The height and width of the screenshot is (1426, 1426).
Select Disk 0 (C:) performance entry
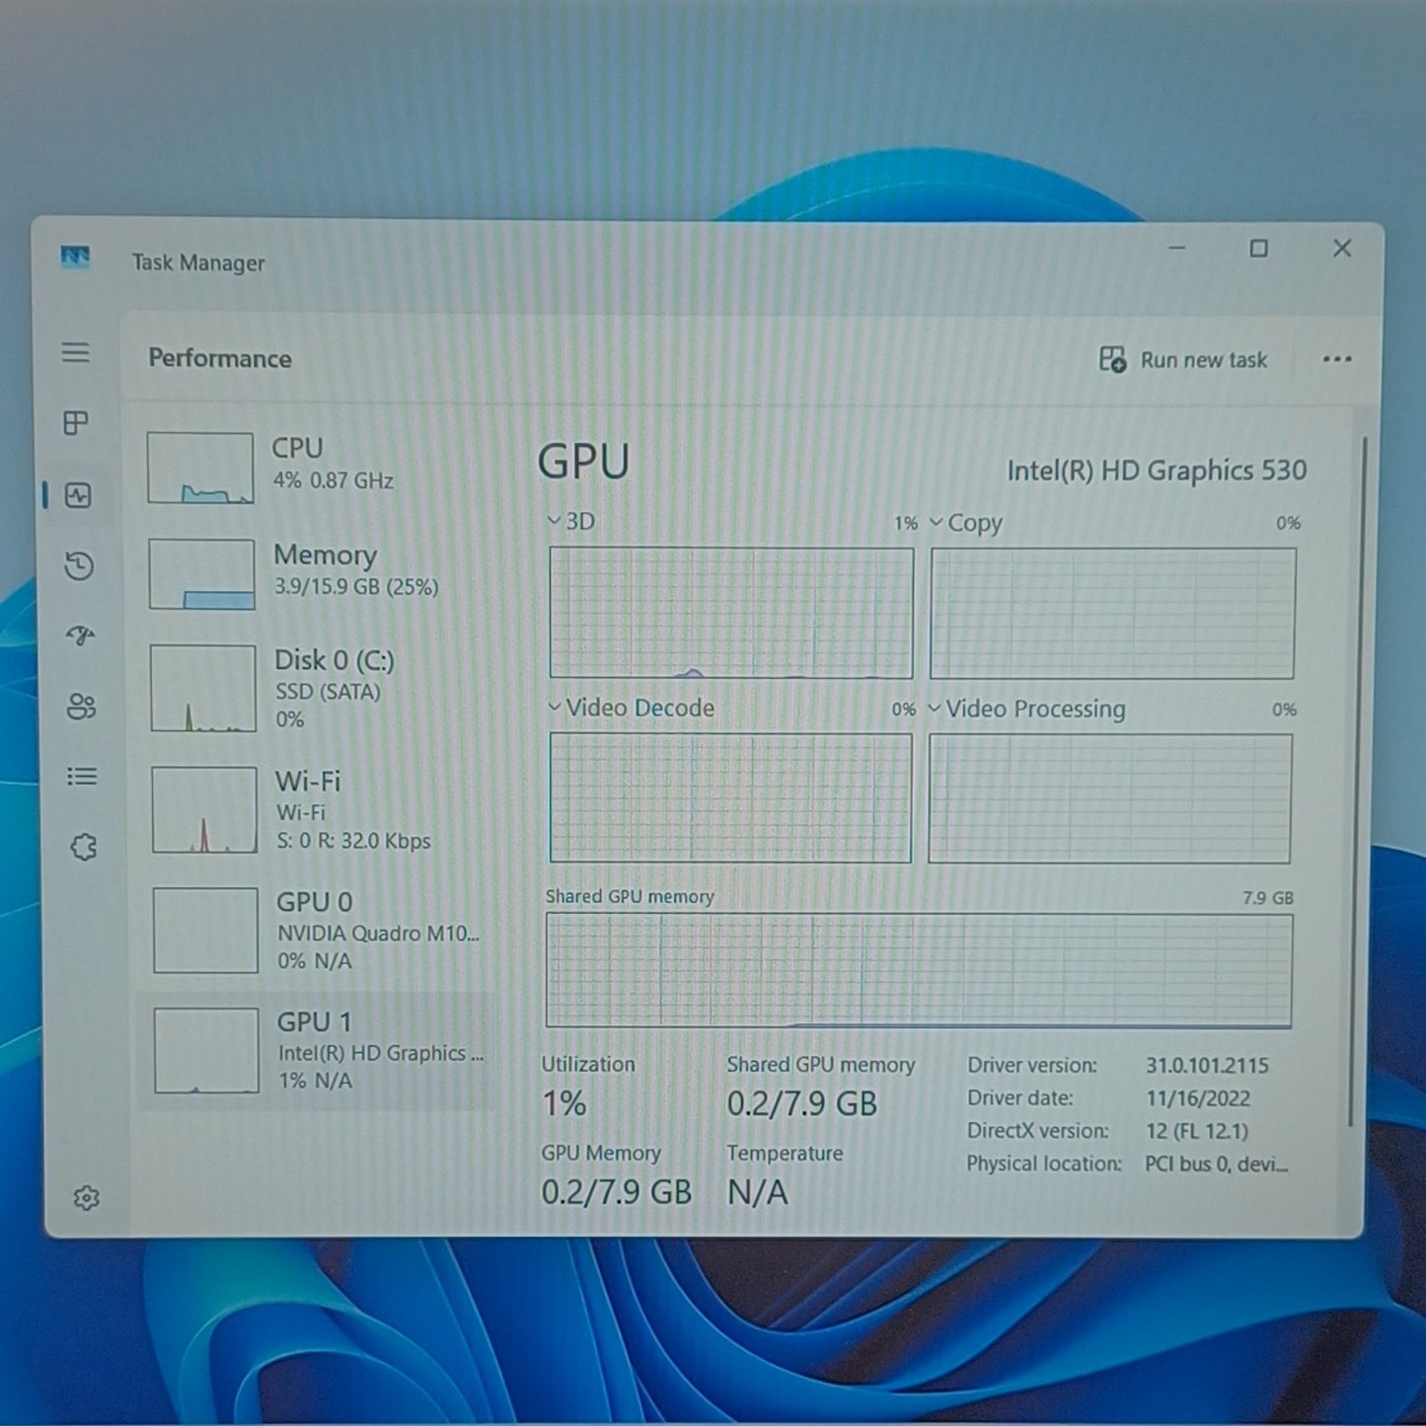pos(316,688)
